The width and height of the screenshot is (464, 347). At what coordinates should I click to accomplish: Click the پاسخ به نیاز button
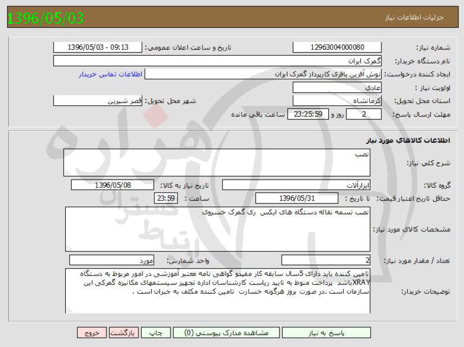coord(327,333)
